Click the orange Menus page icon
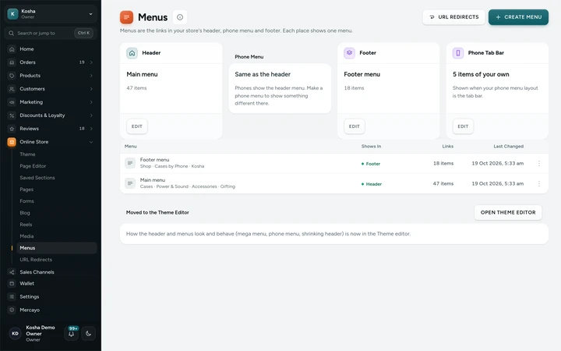 (126, 17)
